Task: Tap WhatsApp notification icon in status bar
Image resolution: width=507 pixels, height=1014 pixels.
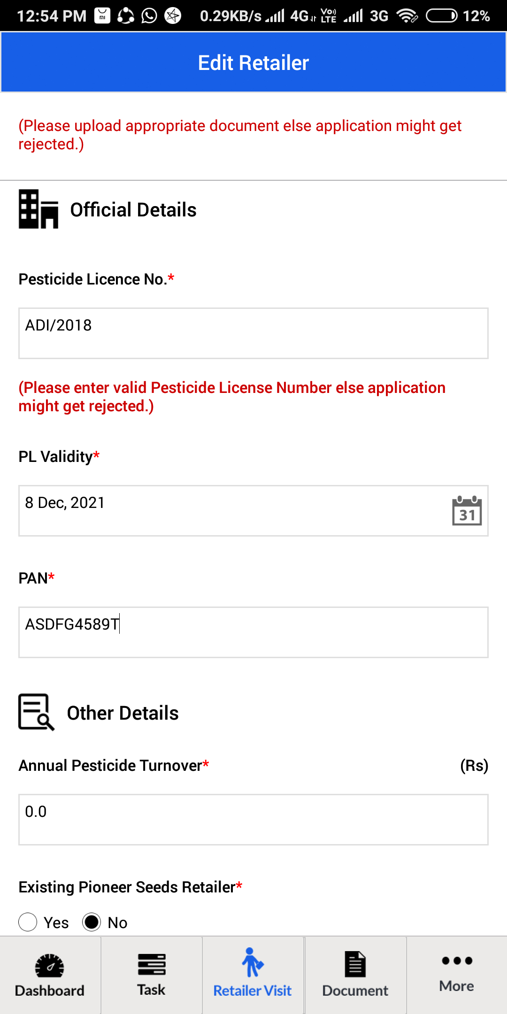Action: point(149,16)
